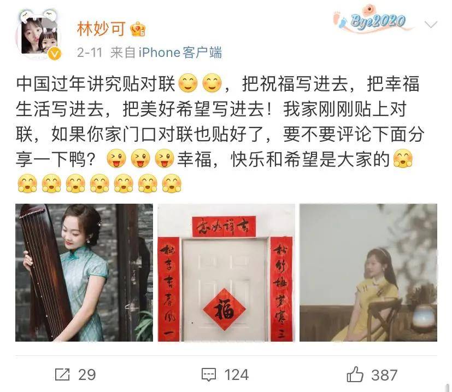The image size is (452, 392).
Task: Click the post text starting 中国过年
Action: [220, 134]
